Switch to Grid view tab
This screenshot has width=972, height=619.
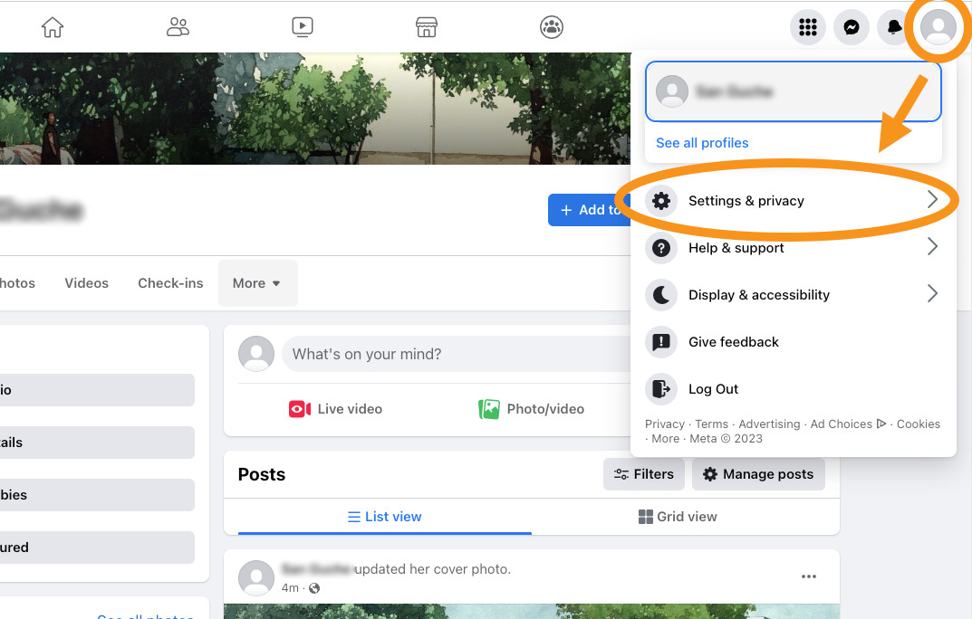[678, 517]
